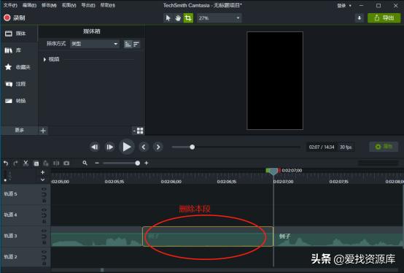Click the timeline magnifier zoom icon
Image resolution: width=404 pixels, height=273 pixels.
[x=85, y=163]
